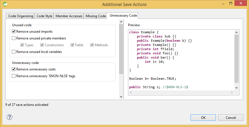
Task: Maximize the Additional Save Actions dialog
Action: pos(231,3)
